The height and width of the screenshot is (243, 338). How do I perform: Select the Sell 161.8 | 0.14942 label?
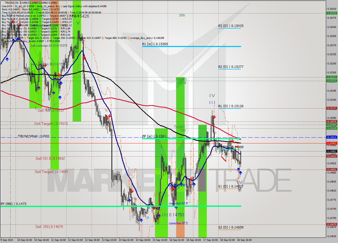(x=50, y=158)
